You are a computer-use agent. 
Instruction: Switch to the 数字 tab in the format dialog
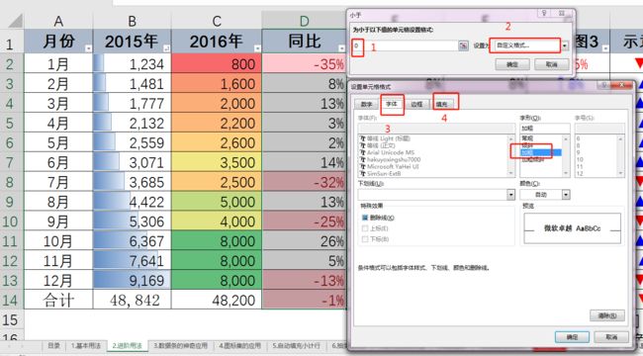(x=366, y=104)
